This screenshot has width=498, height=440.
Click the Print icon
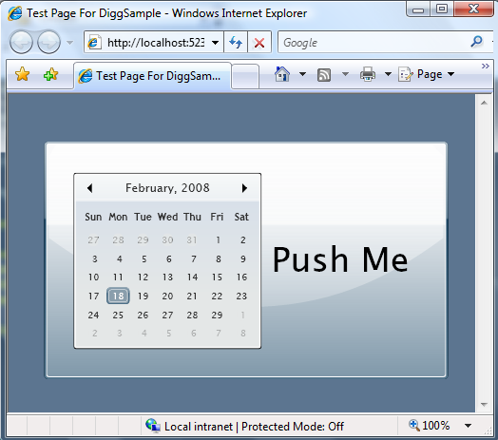coord(368,74)
